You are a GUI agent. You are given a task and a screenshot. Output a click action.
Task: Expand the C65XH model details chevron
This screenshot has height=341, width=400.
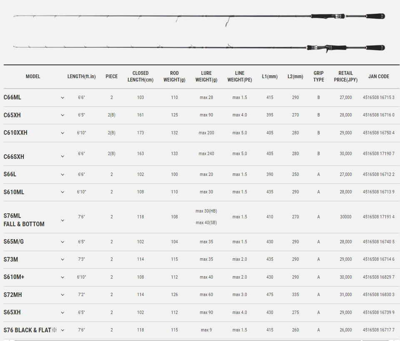pos(62,115)
